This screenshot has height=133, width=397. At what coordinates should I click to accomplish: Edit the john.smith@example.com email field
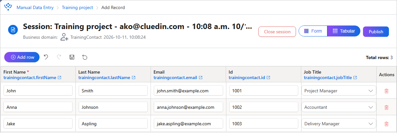click(188, 91)
